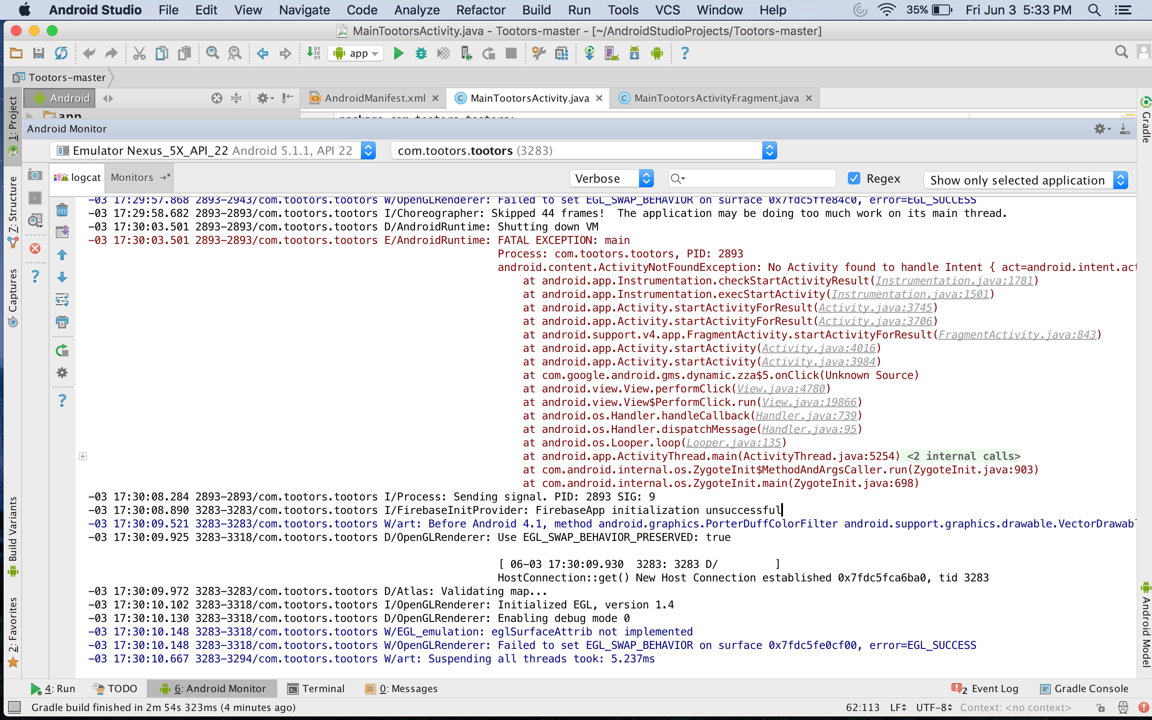
Task: Toggle the Regex checkbox
Action: [x=854, y=179]
